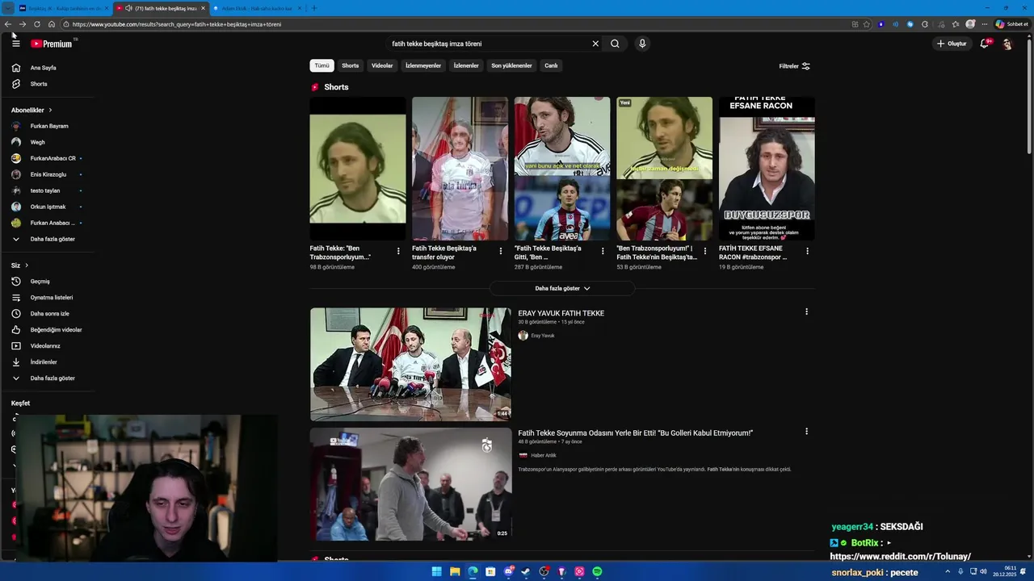
Task: Open Copilot Sohbet et button
Action: pyautogui.click(x=1011, y=24)
